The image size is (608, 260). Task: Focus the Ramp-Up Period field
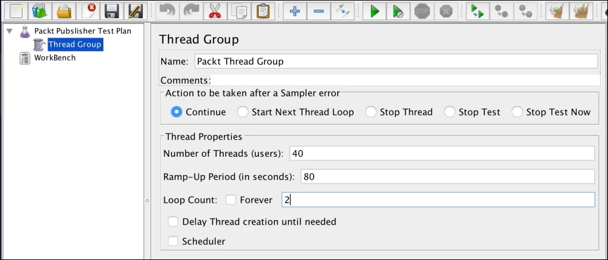click(447, 177)
